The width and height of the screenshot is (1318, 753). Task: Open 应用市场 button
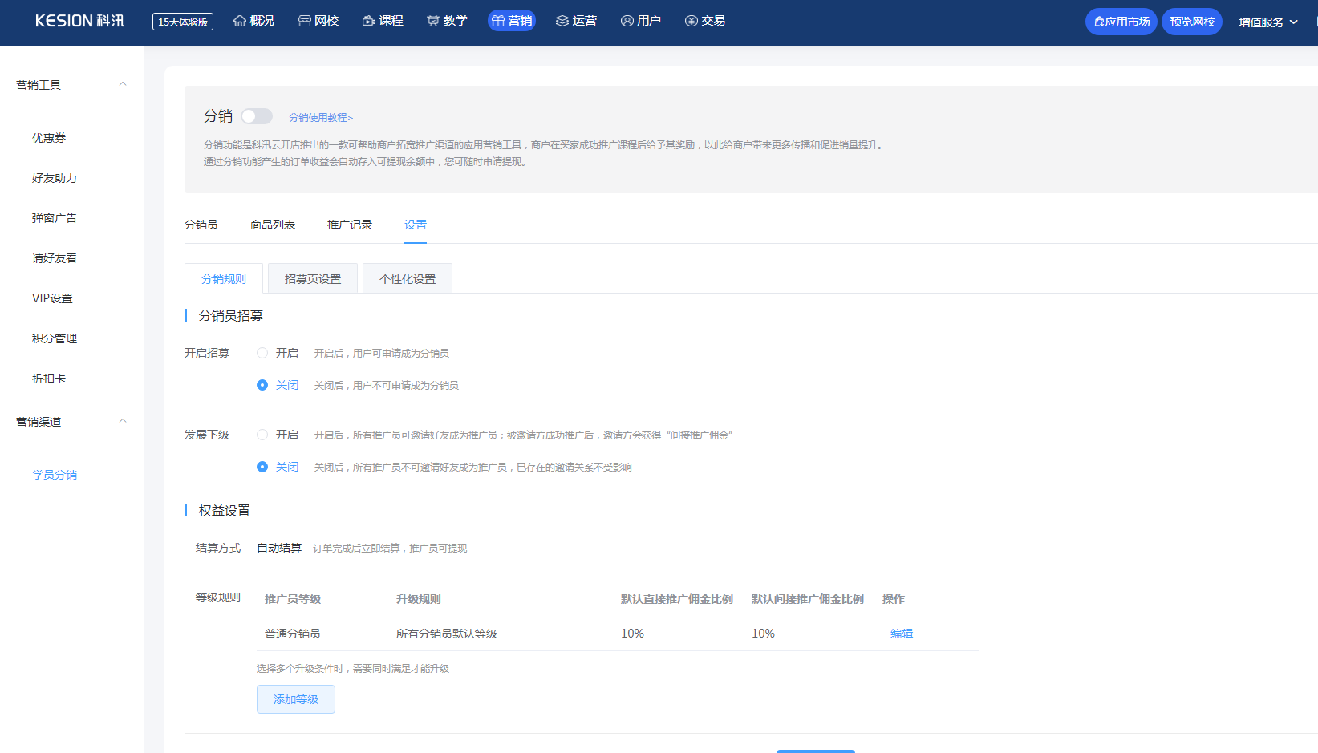click(x=1121, y=22)
